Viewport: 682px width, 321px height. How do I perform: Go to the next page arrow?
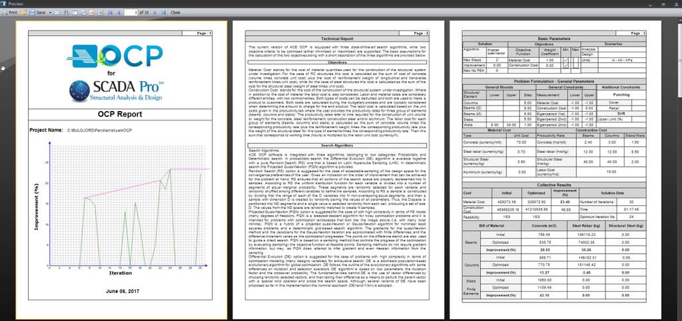pyautogui.click(x=155, y=13)
